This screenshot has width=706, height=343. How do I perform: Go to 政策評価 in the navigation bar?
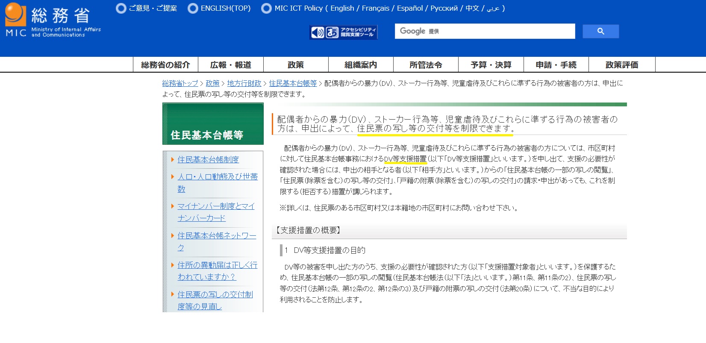tap(621, 65)
